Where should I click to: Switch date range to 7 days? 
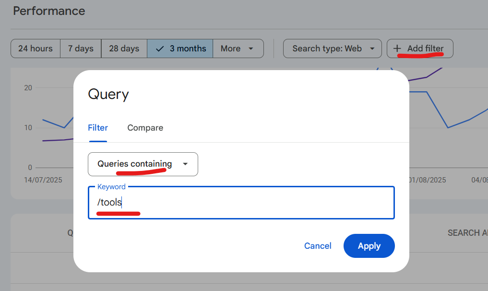point(81,48)
